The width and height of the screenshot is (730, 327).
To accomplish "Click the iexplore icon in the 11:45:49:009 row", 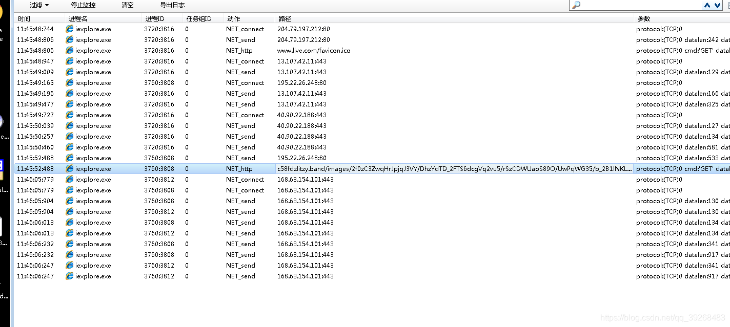I will point(70,72).
